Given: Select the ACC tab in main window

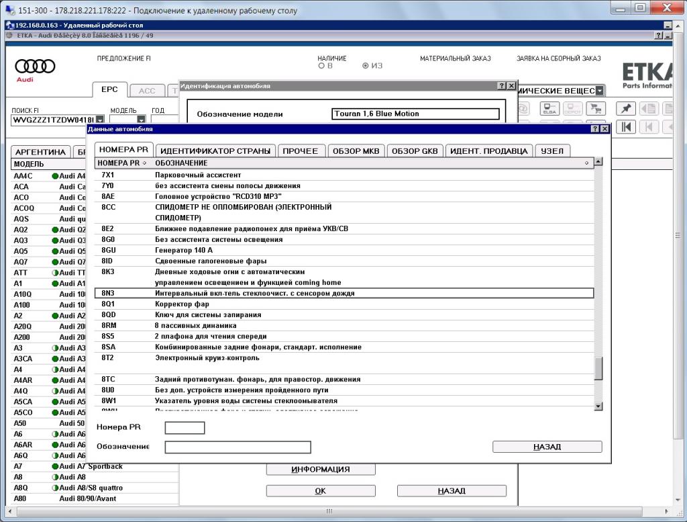Looking at the screenshot, I should click(x=147, y=91).
